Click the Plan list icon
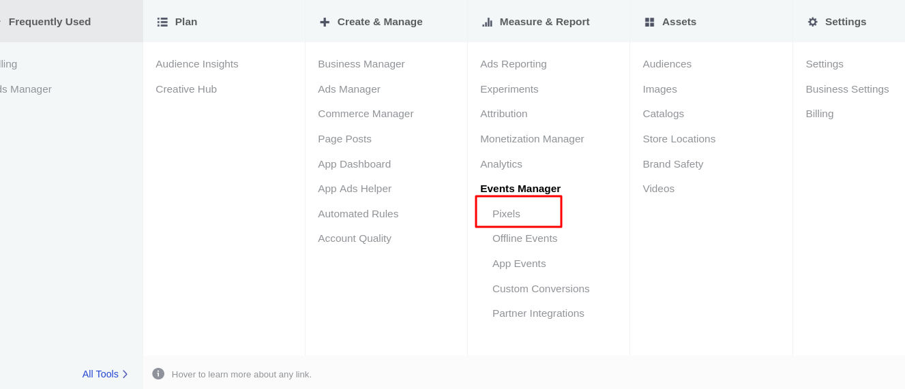The image size is (905, 389). point(162,22)
